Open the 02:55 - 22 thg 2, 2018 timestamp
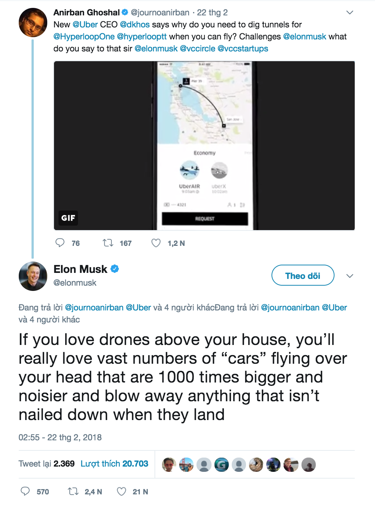This screenshot has height=509, width=375. click(60, 437)
